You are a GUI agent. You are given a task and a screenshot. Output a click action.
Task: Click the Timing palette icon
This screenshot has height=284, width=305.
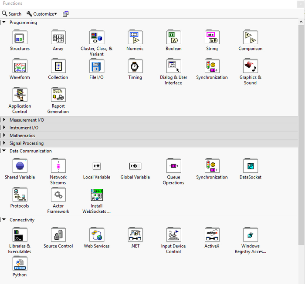pyautogui.click(x=135, y=66)
